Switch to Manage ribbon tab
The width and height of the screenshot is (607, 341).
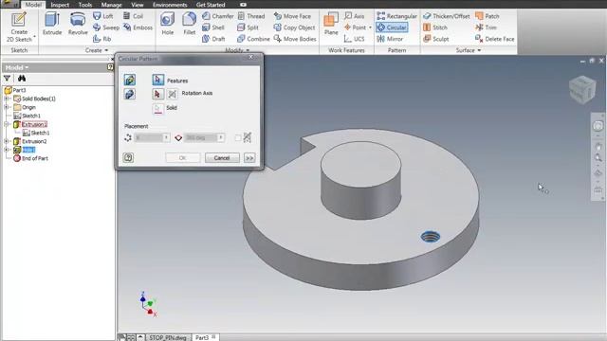pos(112,5)
